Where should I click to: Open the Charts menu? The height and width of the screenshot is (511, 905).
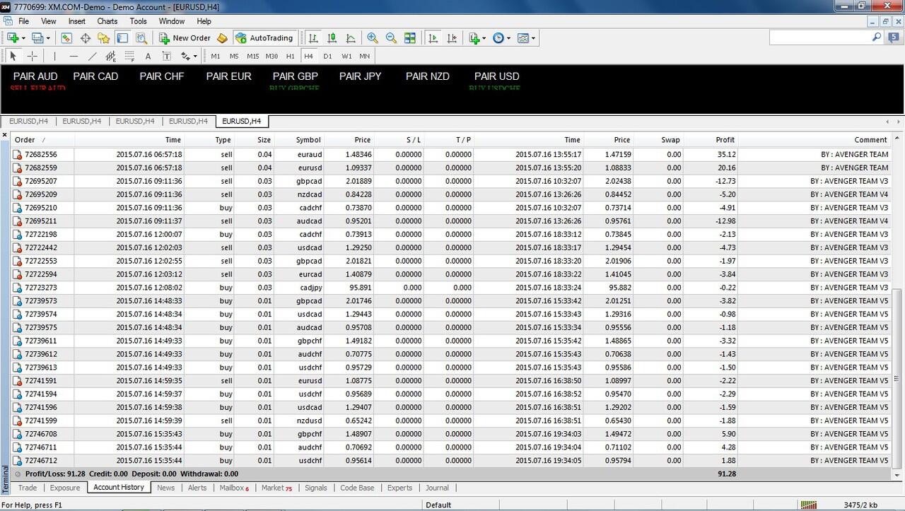tap(107, 21)
